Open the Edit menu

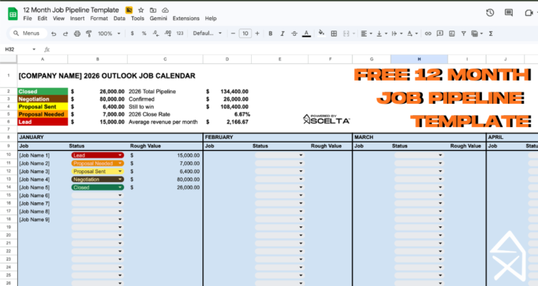(42, 19)
